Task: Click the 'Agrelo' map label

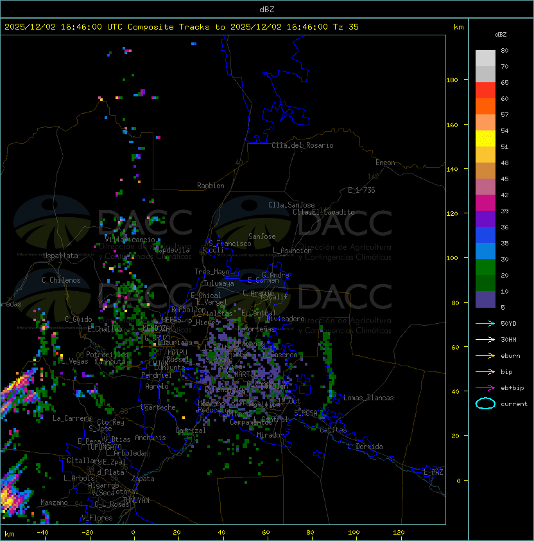Action: [x=157, y=386]
